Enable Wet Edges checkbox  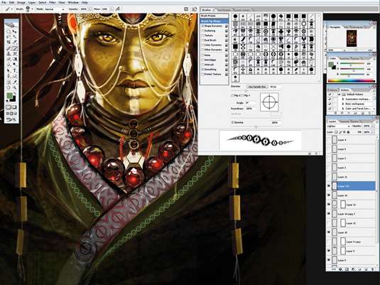(202, 60)
